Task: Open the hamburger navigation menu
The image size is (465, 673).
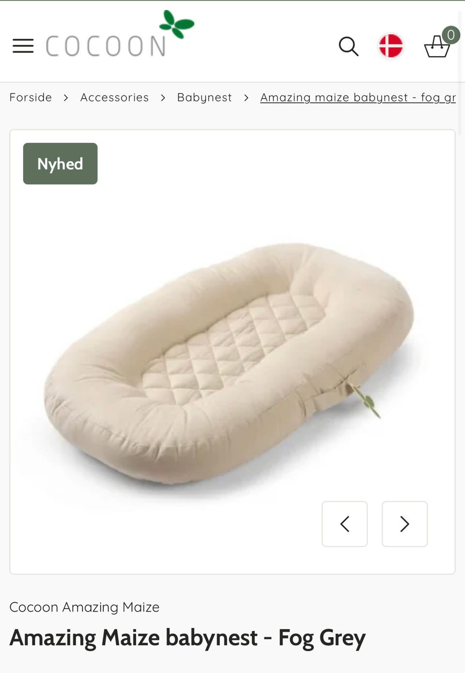Action: [23, 46]
